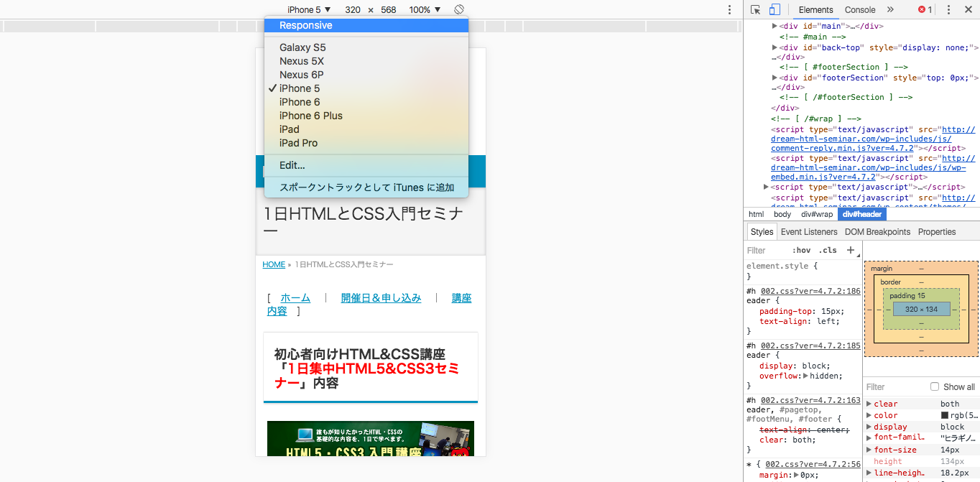
Task: Expand the div id main node
Action: (x=775, y=26)
